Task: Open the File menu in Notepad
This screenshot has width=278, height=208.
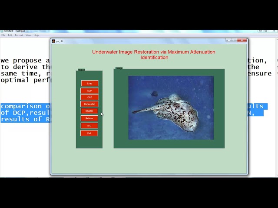Action: pyautogui.click(x=3, y=35)
